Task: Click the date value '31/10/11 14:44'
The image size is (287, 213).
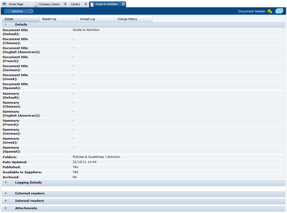Action: (x=84, y=162)
